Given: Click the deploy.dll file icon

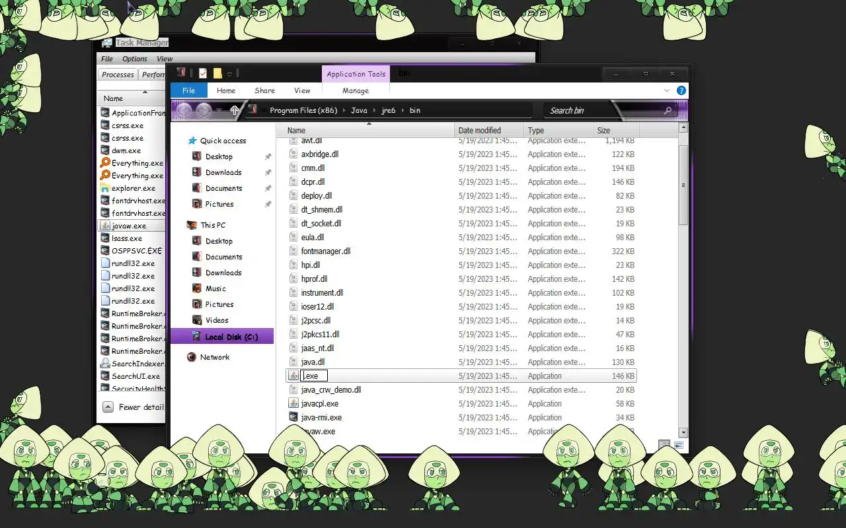Looking at the screenshot, I should point(294,196).
